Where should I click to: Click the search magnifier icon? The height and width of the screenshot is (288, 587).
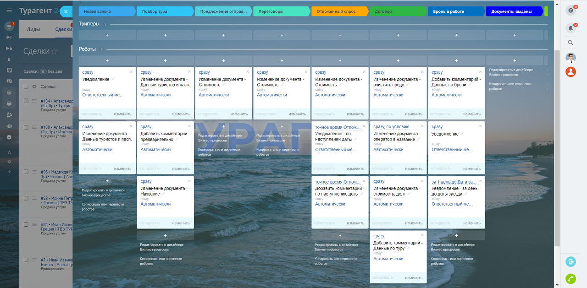[570, 43]
